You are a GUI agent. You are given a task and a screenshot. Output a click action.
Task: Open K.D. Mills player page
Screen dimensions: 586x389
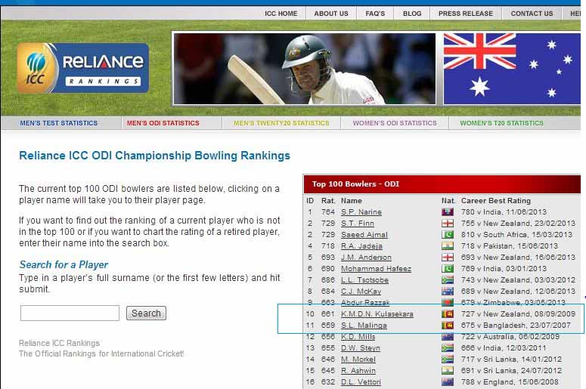click(358, 337)
